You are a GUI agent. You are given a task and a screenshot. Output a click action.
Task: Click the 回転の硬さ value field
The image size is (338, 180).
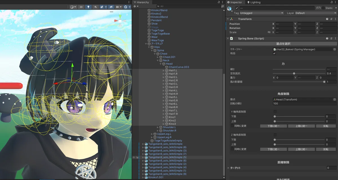[304, 104]
